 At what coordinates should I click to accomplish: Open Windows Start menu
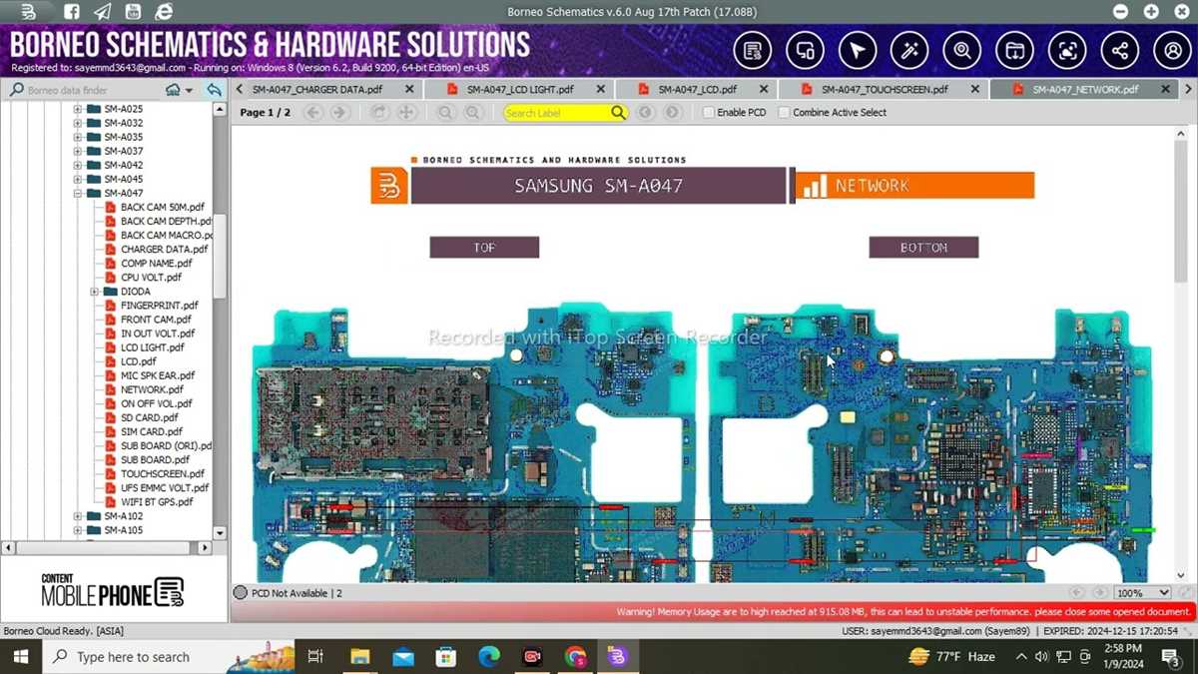tap(21, 656)
